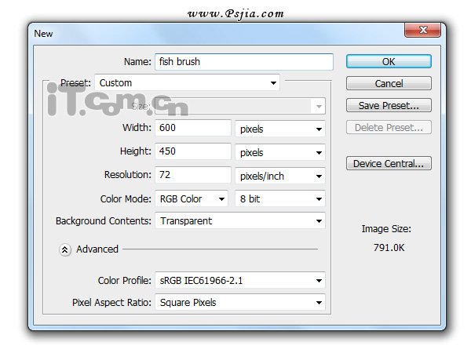Screen dimensions: 471x353
Task: Click the Advanced section label
Action: [x=97, y=249]
